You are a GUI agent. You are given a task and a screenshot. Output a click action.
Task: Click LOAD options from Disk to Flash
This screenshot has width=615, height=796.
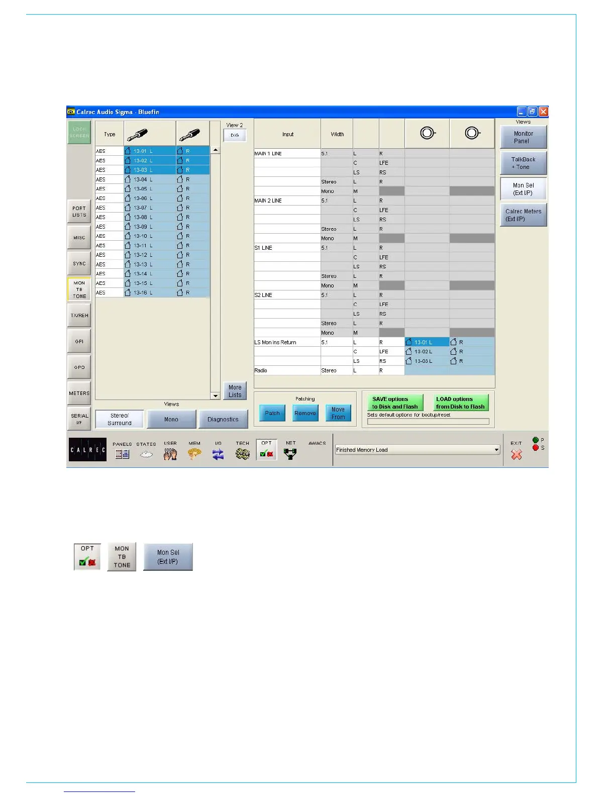(x=460, y=403)
